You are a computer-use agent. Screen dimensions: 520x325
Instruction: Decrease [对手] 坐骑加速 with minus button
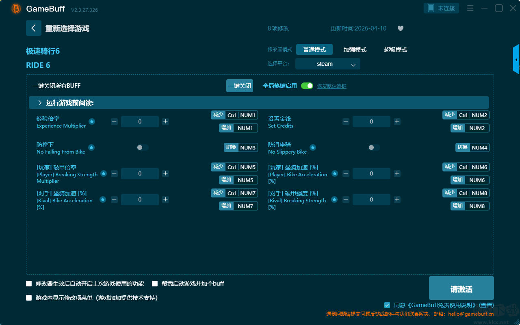114,199
